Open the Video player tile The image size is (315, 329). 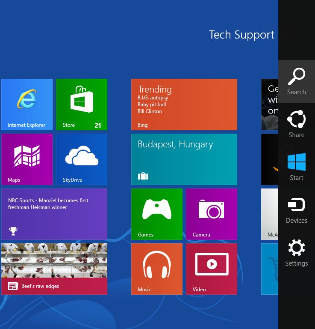coord(212,269)
